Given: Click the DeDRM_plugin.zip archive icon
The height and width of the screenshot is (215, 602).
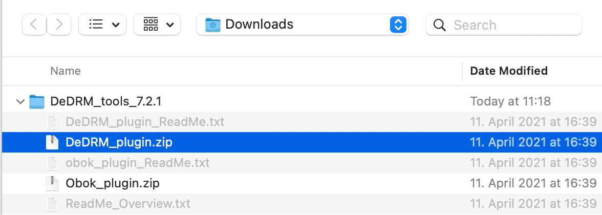Looking at the screenshot, I should point(52,142).
